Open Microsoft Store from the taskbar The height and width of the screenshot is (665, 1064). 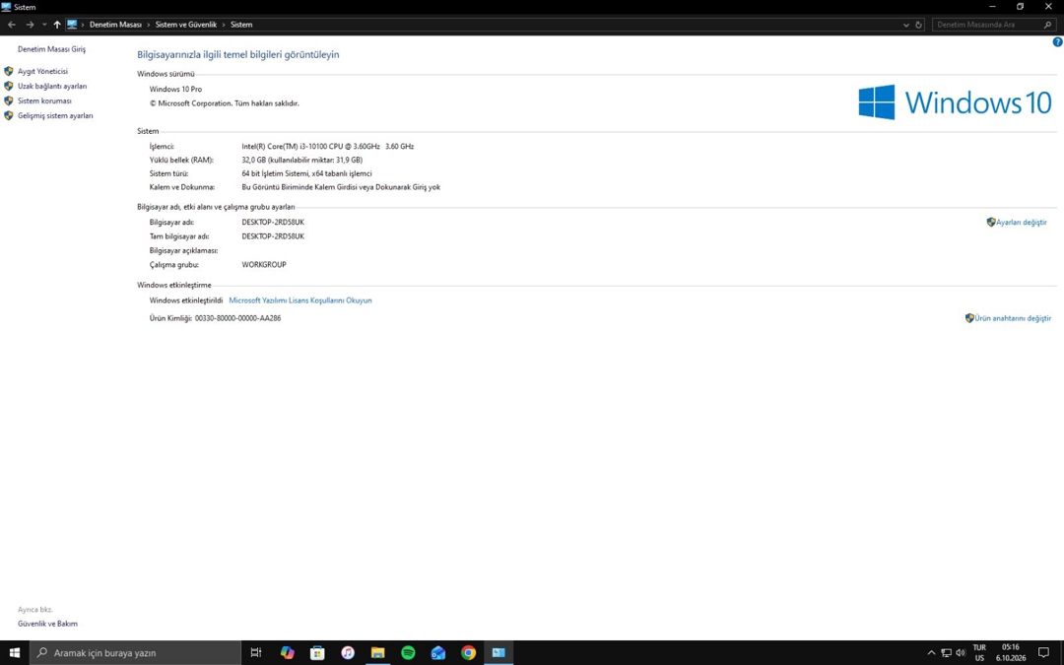point(317,653)
